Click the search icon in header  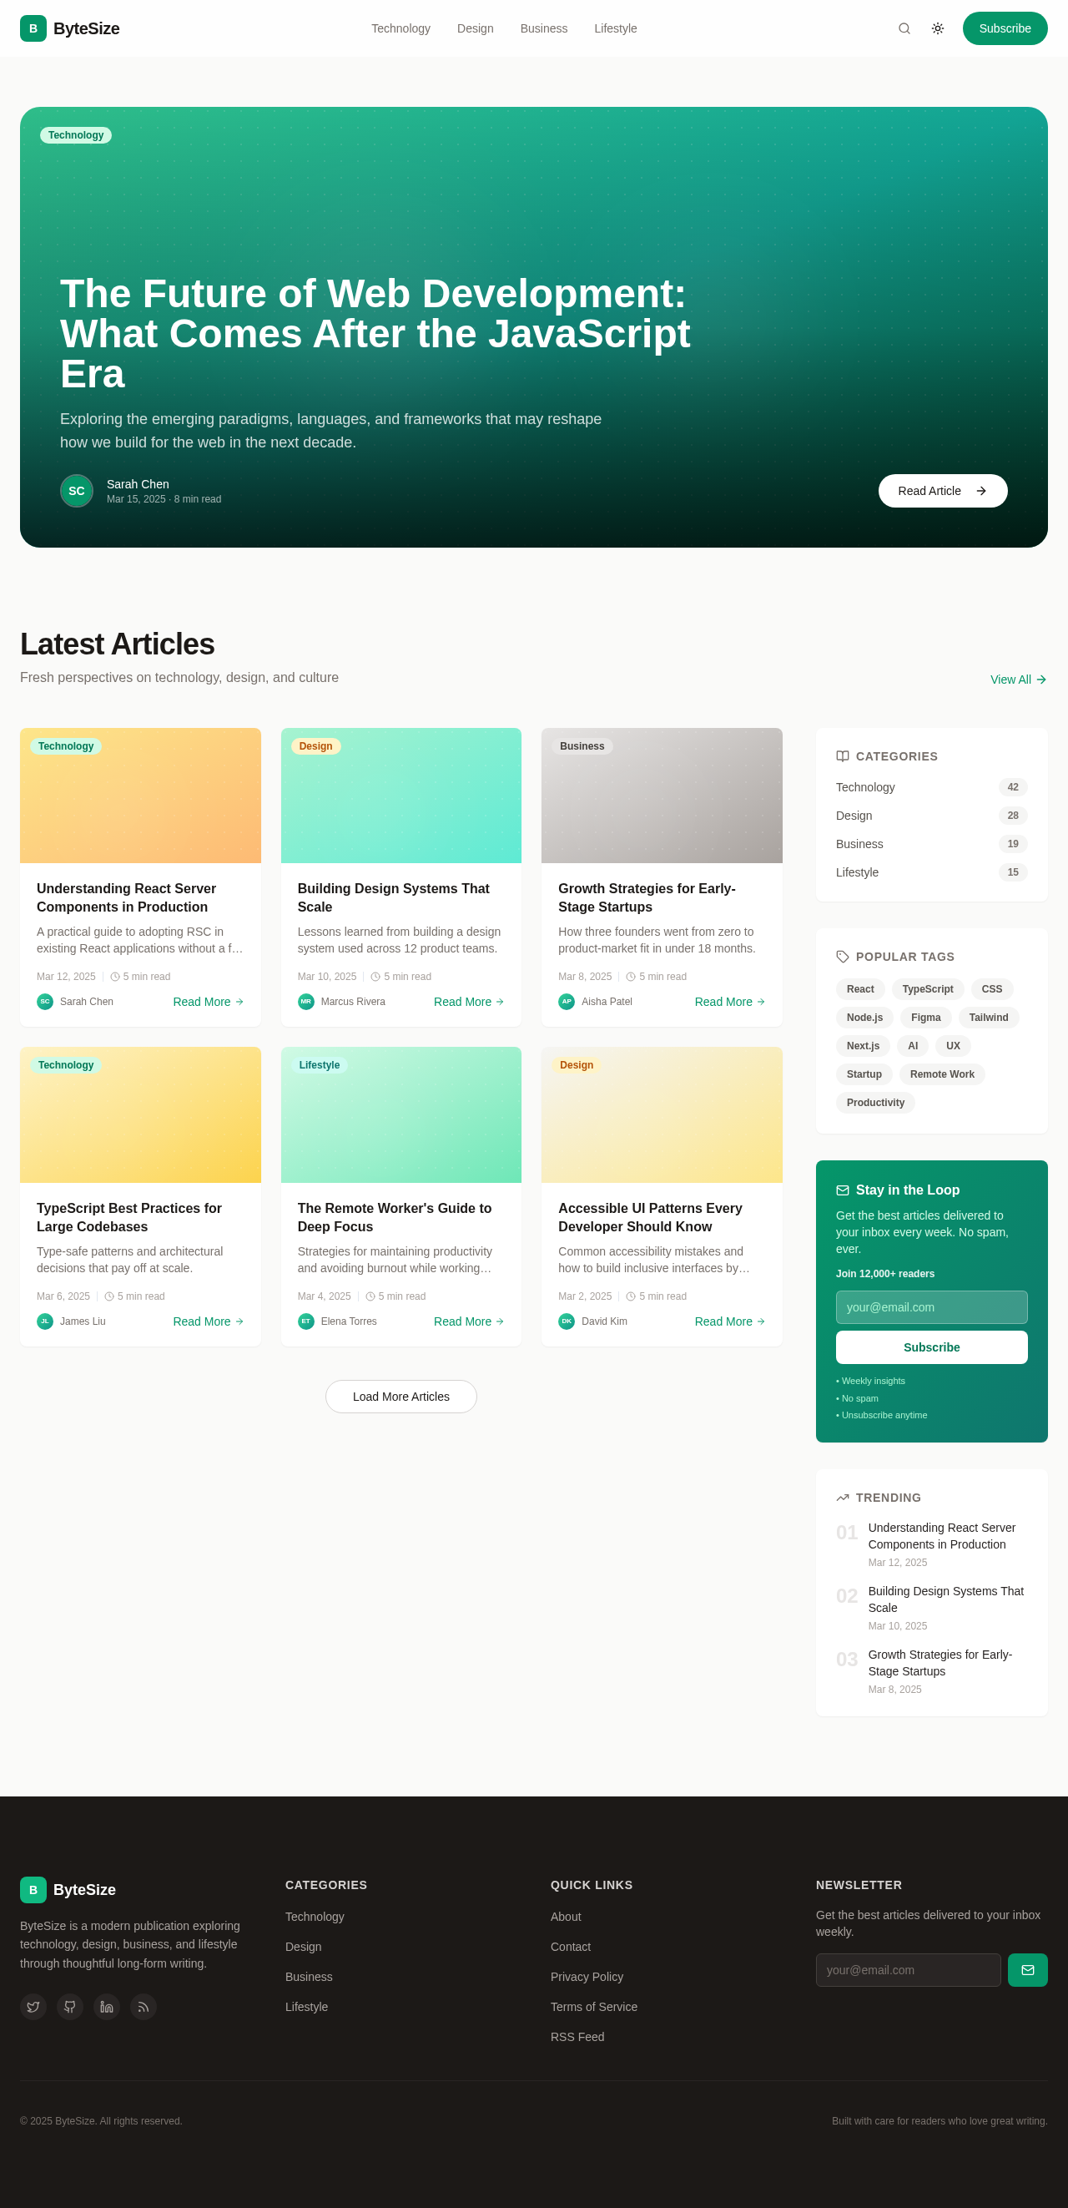point(904,28)
